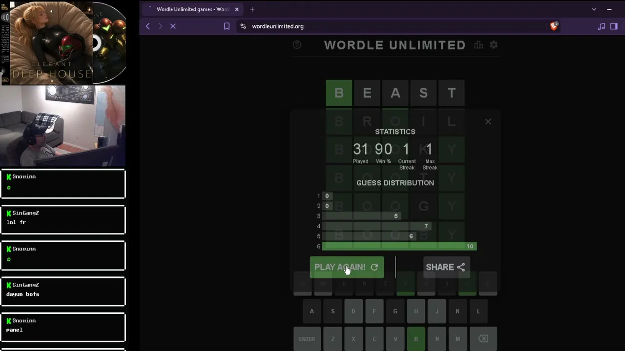Screen dimensions: 625x351
Task: Click the T tile in BEAST row
Action: coord(452,93)
